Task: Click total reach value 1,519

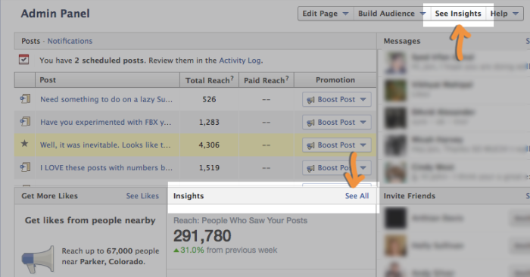Action: pyautogui.click(x=209, y=167)
